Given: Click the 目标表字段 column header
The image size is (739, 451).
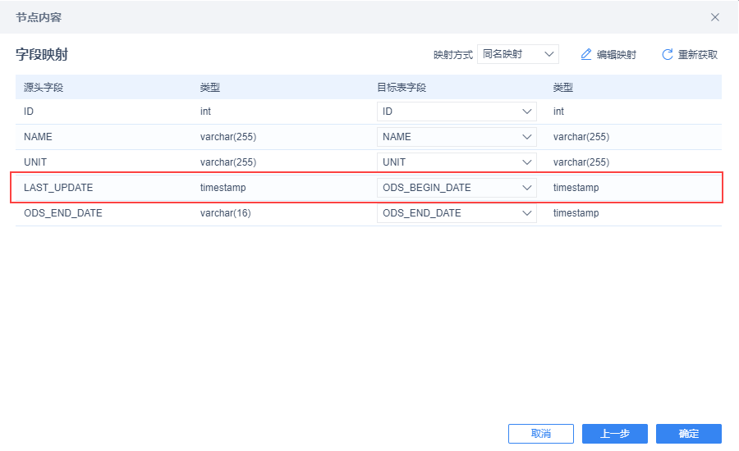Looking at the screenshot, I should click(x=402, y=88).
